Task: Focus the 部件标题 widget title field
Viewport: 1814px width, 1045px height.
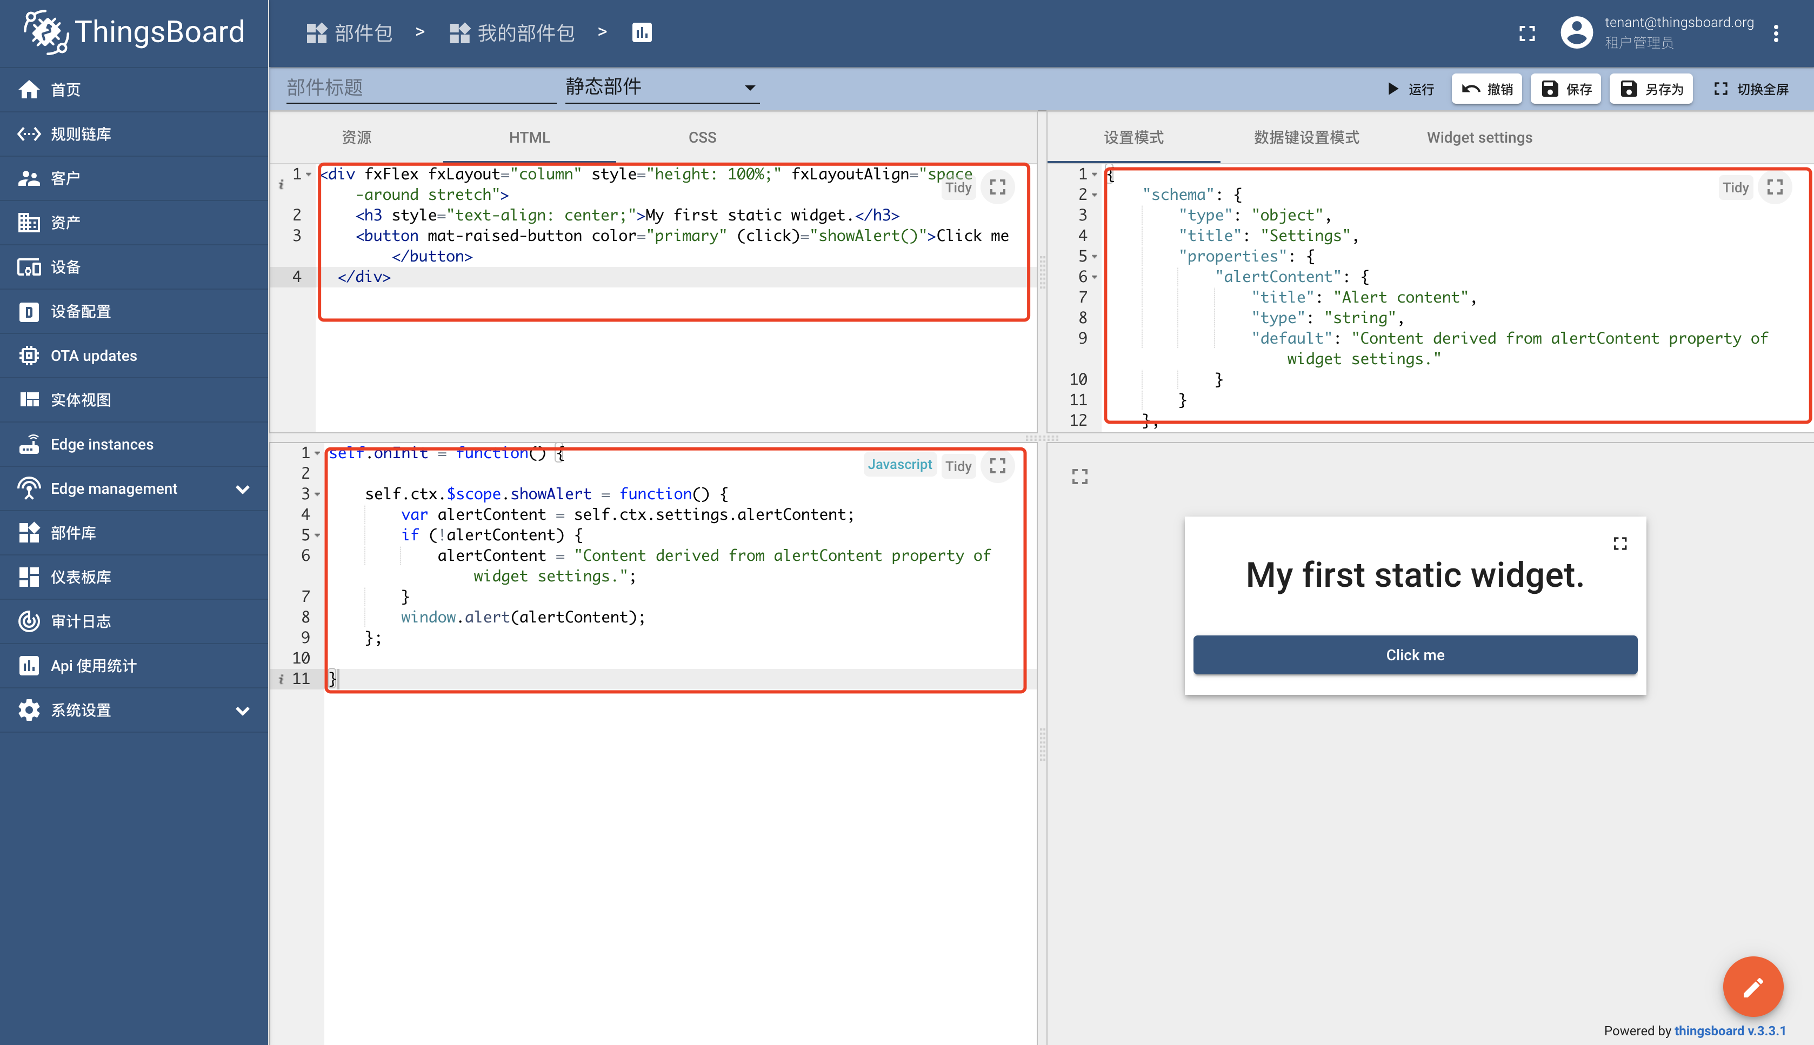Action: (422, 88)
